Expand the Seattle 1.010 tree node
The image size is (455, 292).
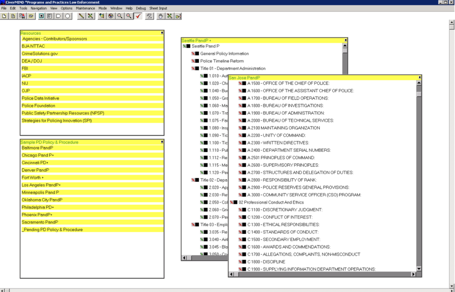point(202,76)
